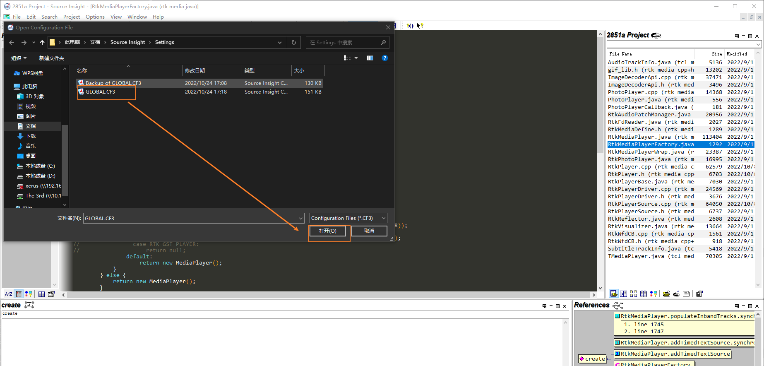Viewport: 764px width, 366px height.
Task: Open symbol type filter in symbol window
Action: tap(29, 294)
